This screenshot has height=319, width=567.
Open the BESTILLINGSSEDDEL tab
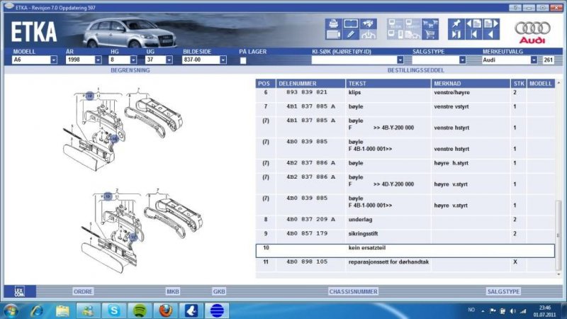coord(416,70)
